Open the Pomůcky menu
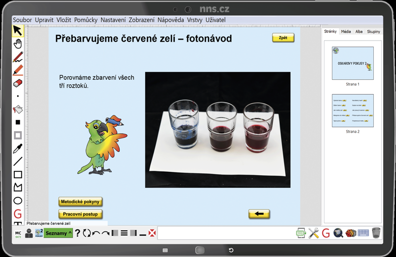The image size is (396, 257). coord(86,20)
